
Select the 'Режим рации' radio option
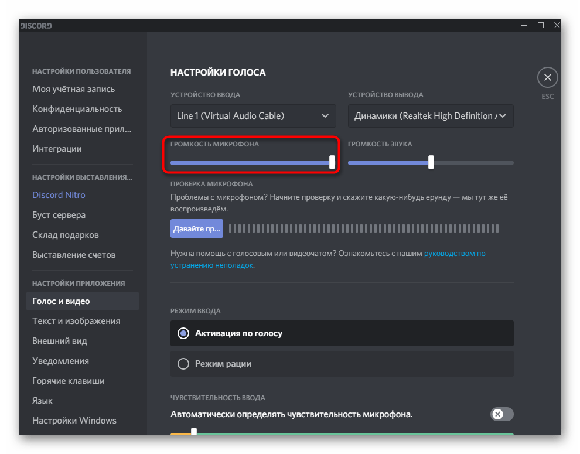[x=183, y=364]
